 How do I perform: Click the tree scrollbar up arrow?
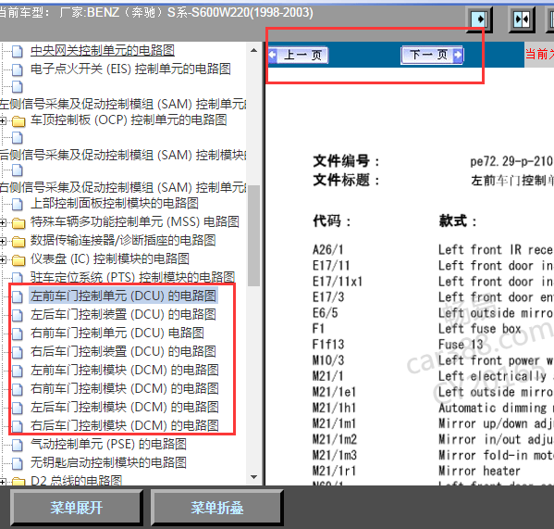(253, 50)
